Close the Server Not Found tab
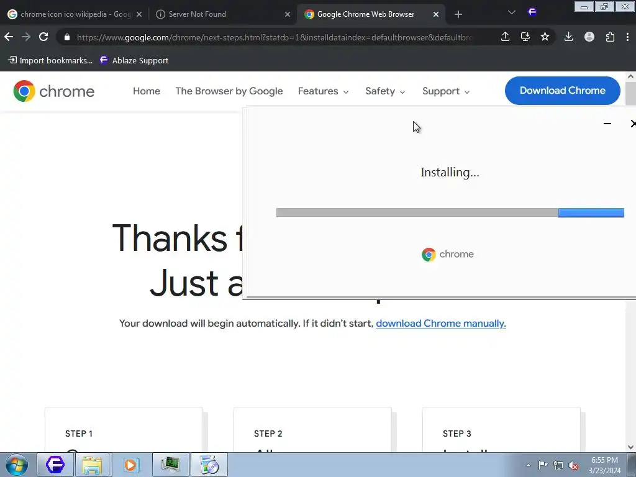Viewport: 636px width, 477px height. pos(287,14)
